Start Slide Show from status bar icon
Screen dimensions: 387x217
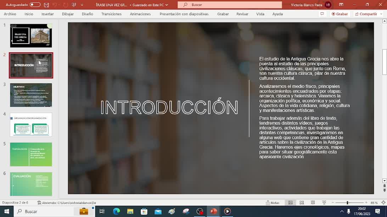coord(324,203)
